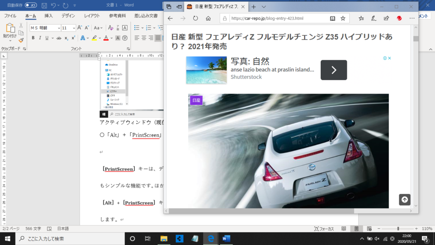Add notes with the pen icon in Edge

click(374, 18)
